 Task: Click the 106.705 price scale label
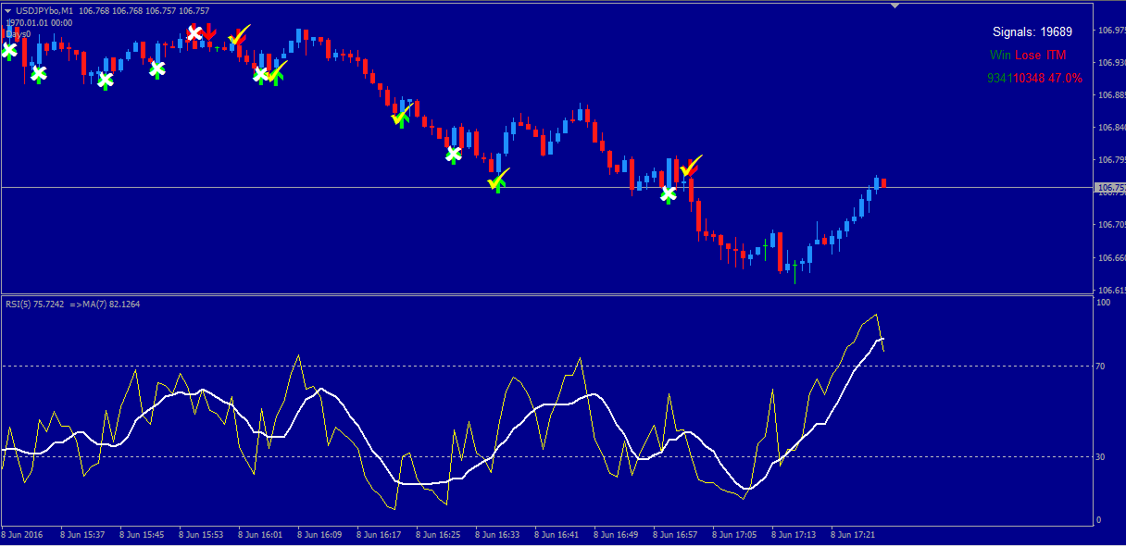(x=1110, y=224)
